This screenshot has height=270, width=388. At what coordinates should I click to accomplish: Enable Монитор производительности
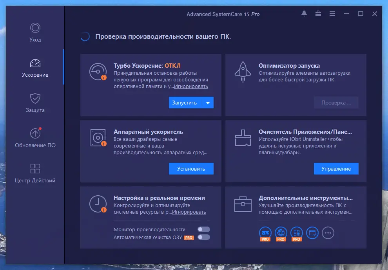pos(204,229)
